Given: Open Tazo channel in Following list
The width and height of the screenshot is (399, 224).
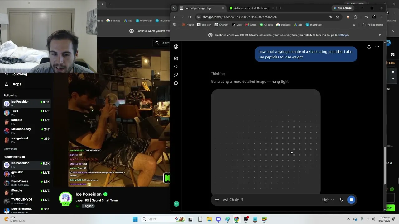Looking at the screenshot, I should click(x=26, y=112).
